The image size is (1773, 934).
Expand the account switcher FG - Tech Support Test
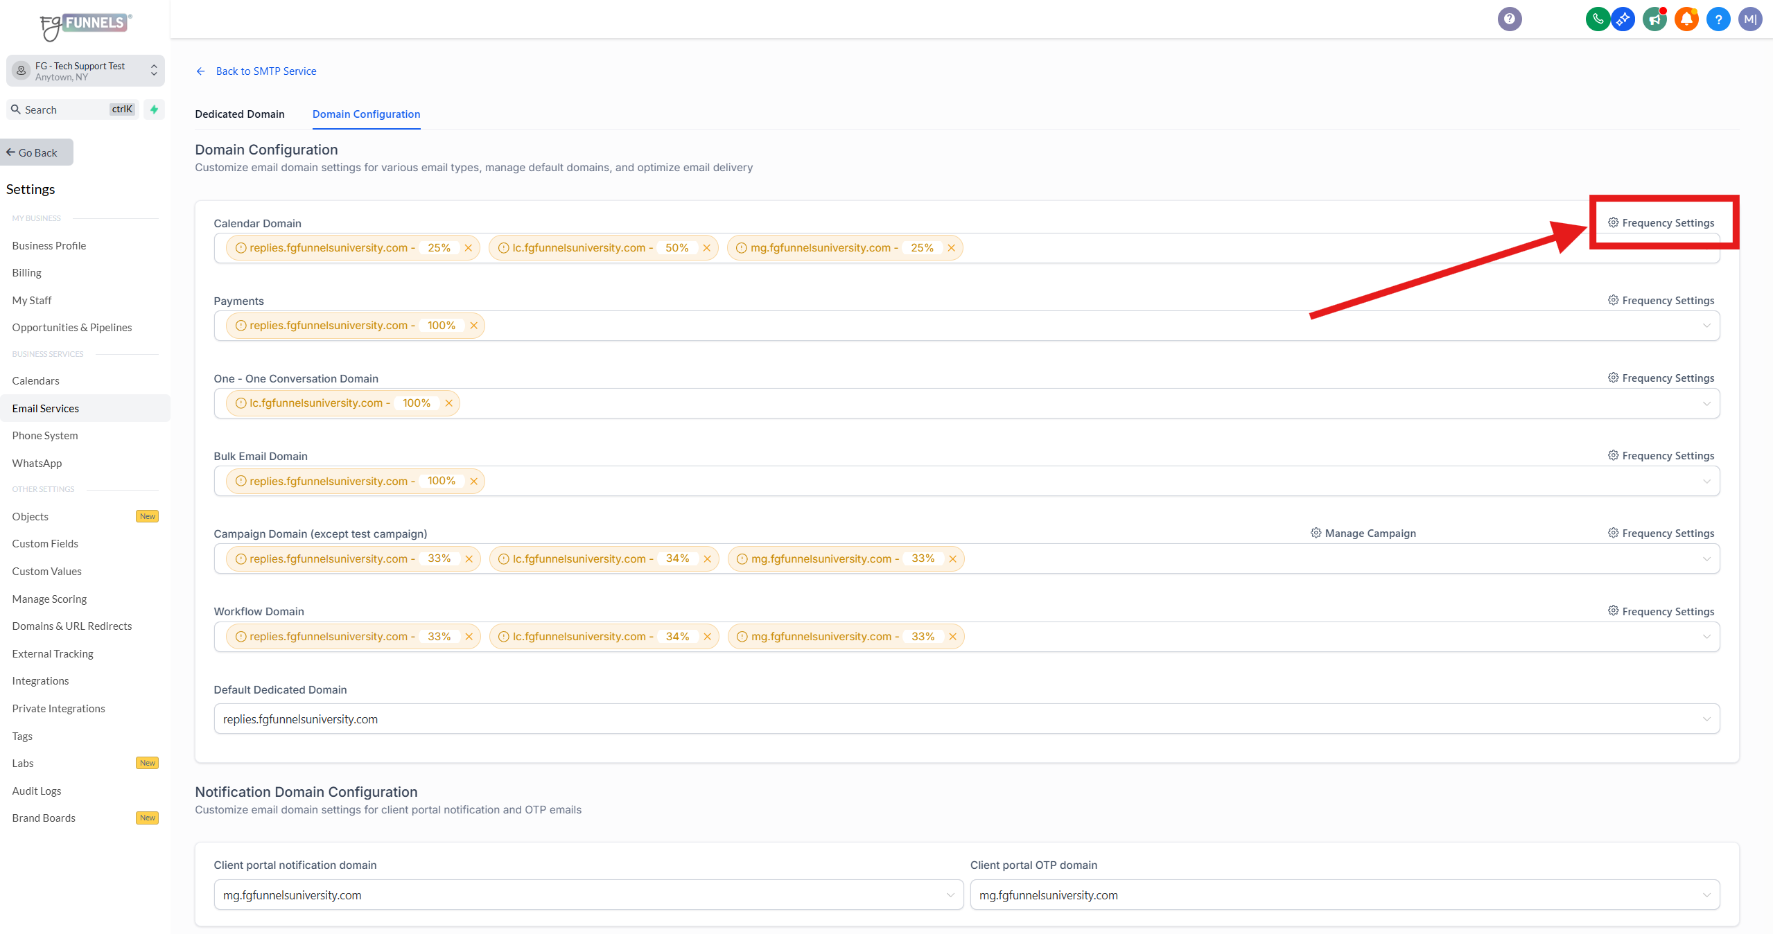click(85, 71)
